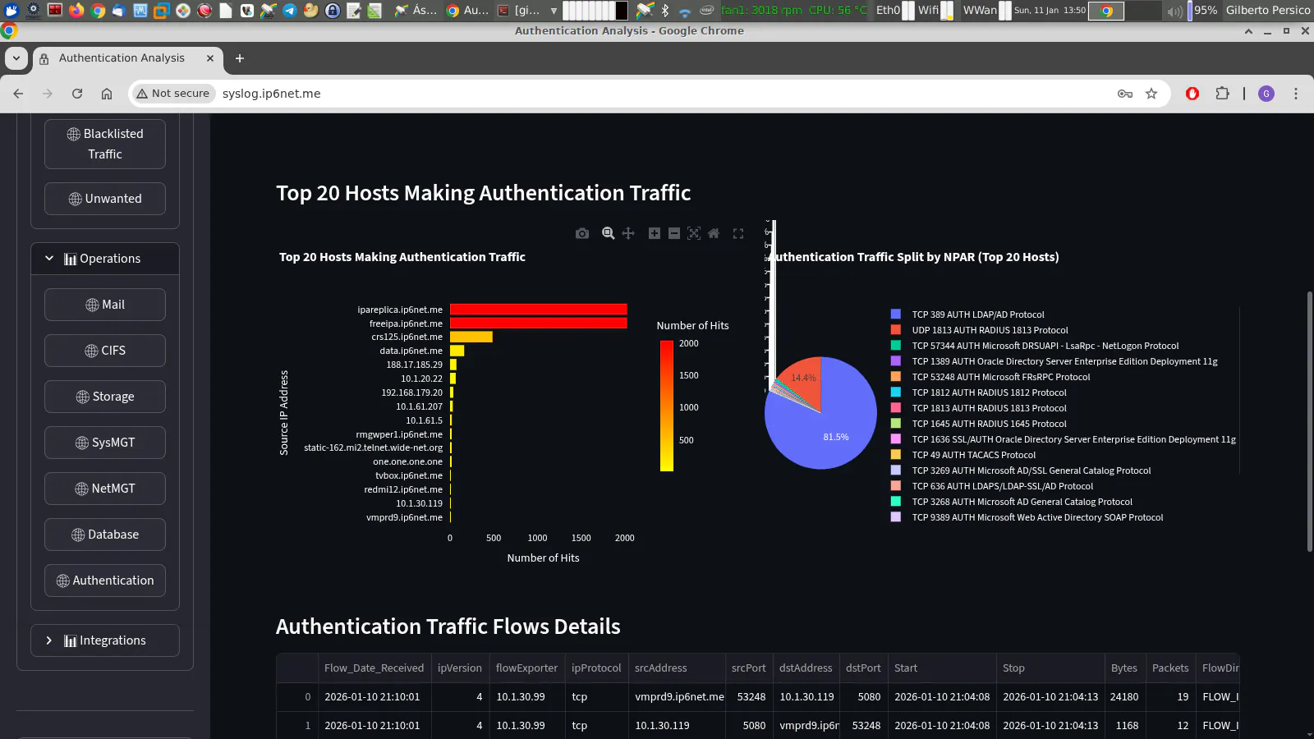1314x739 pixels.
Task: Launch Firefox from the top panel
Action: [x=76, y=10]
